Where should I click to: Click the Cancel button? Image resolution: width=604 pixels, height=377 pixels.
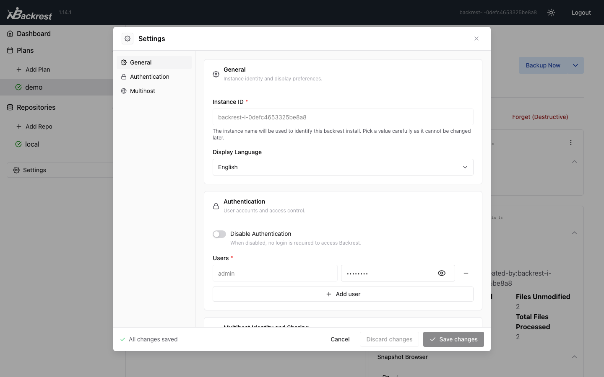pos(340,339)
